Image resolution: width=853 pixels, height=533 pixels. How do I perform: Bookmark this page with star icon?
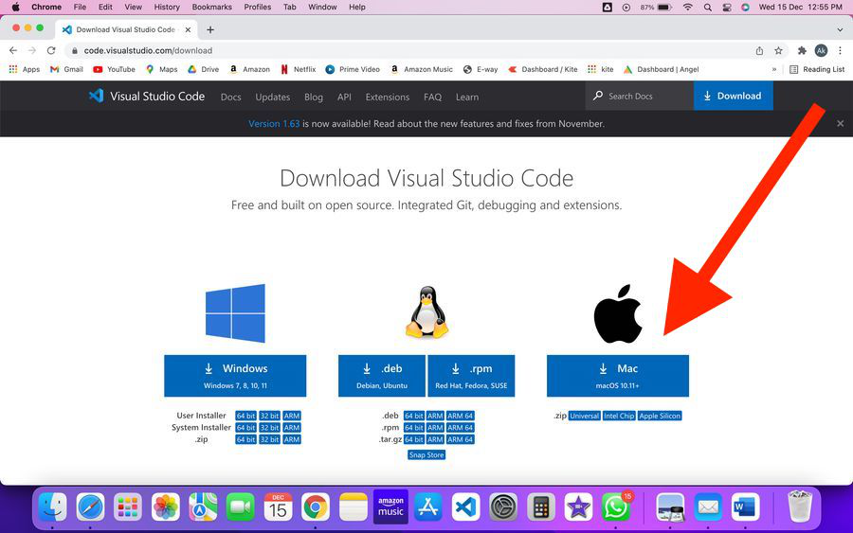point(778,50)
